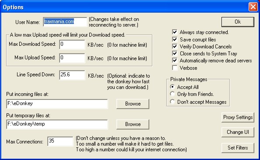
Task: Click the 'Max Upload Speed:' label
Action: (x=35, y=58)
